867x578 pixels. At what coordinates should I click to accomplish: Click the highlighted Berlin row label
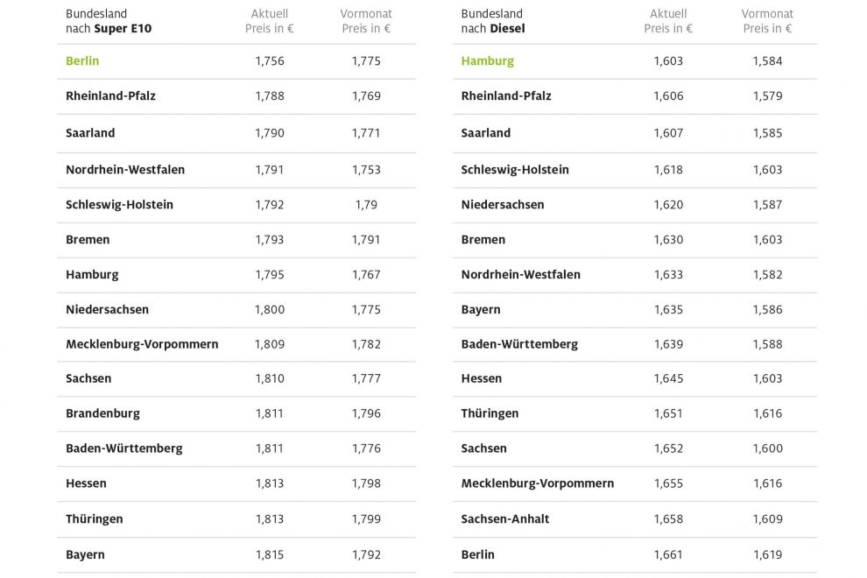[x=82, y=61]
